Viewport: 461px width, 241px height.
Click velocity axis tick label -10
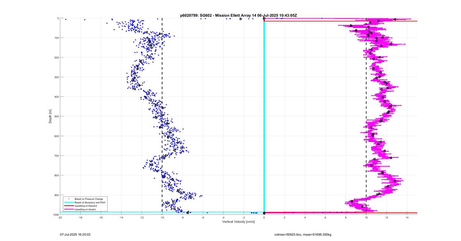(162, 218)
